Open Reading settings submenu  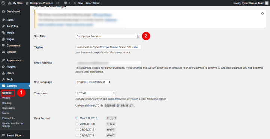(x=7, y=103)
